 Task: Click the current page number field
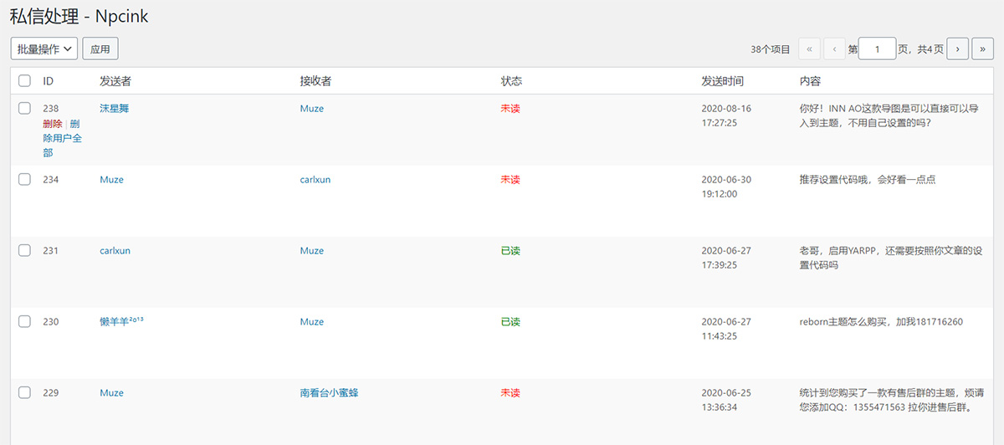point(878,49)
